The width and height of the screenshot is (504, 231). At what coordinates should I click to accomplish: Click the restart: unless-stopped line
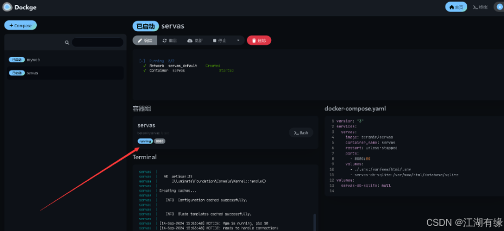coord(371,148)
